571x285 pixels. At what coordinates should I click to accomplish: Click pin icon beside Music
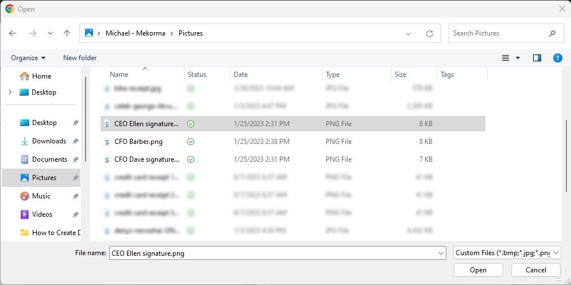[x=75, y=196]
